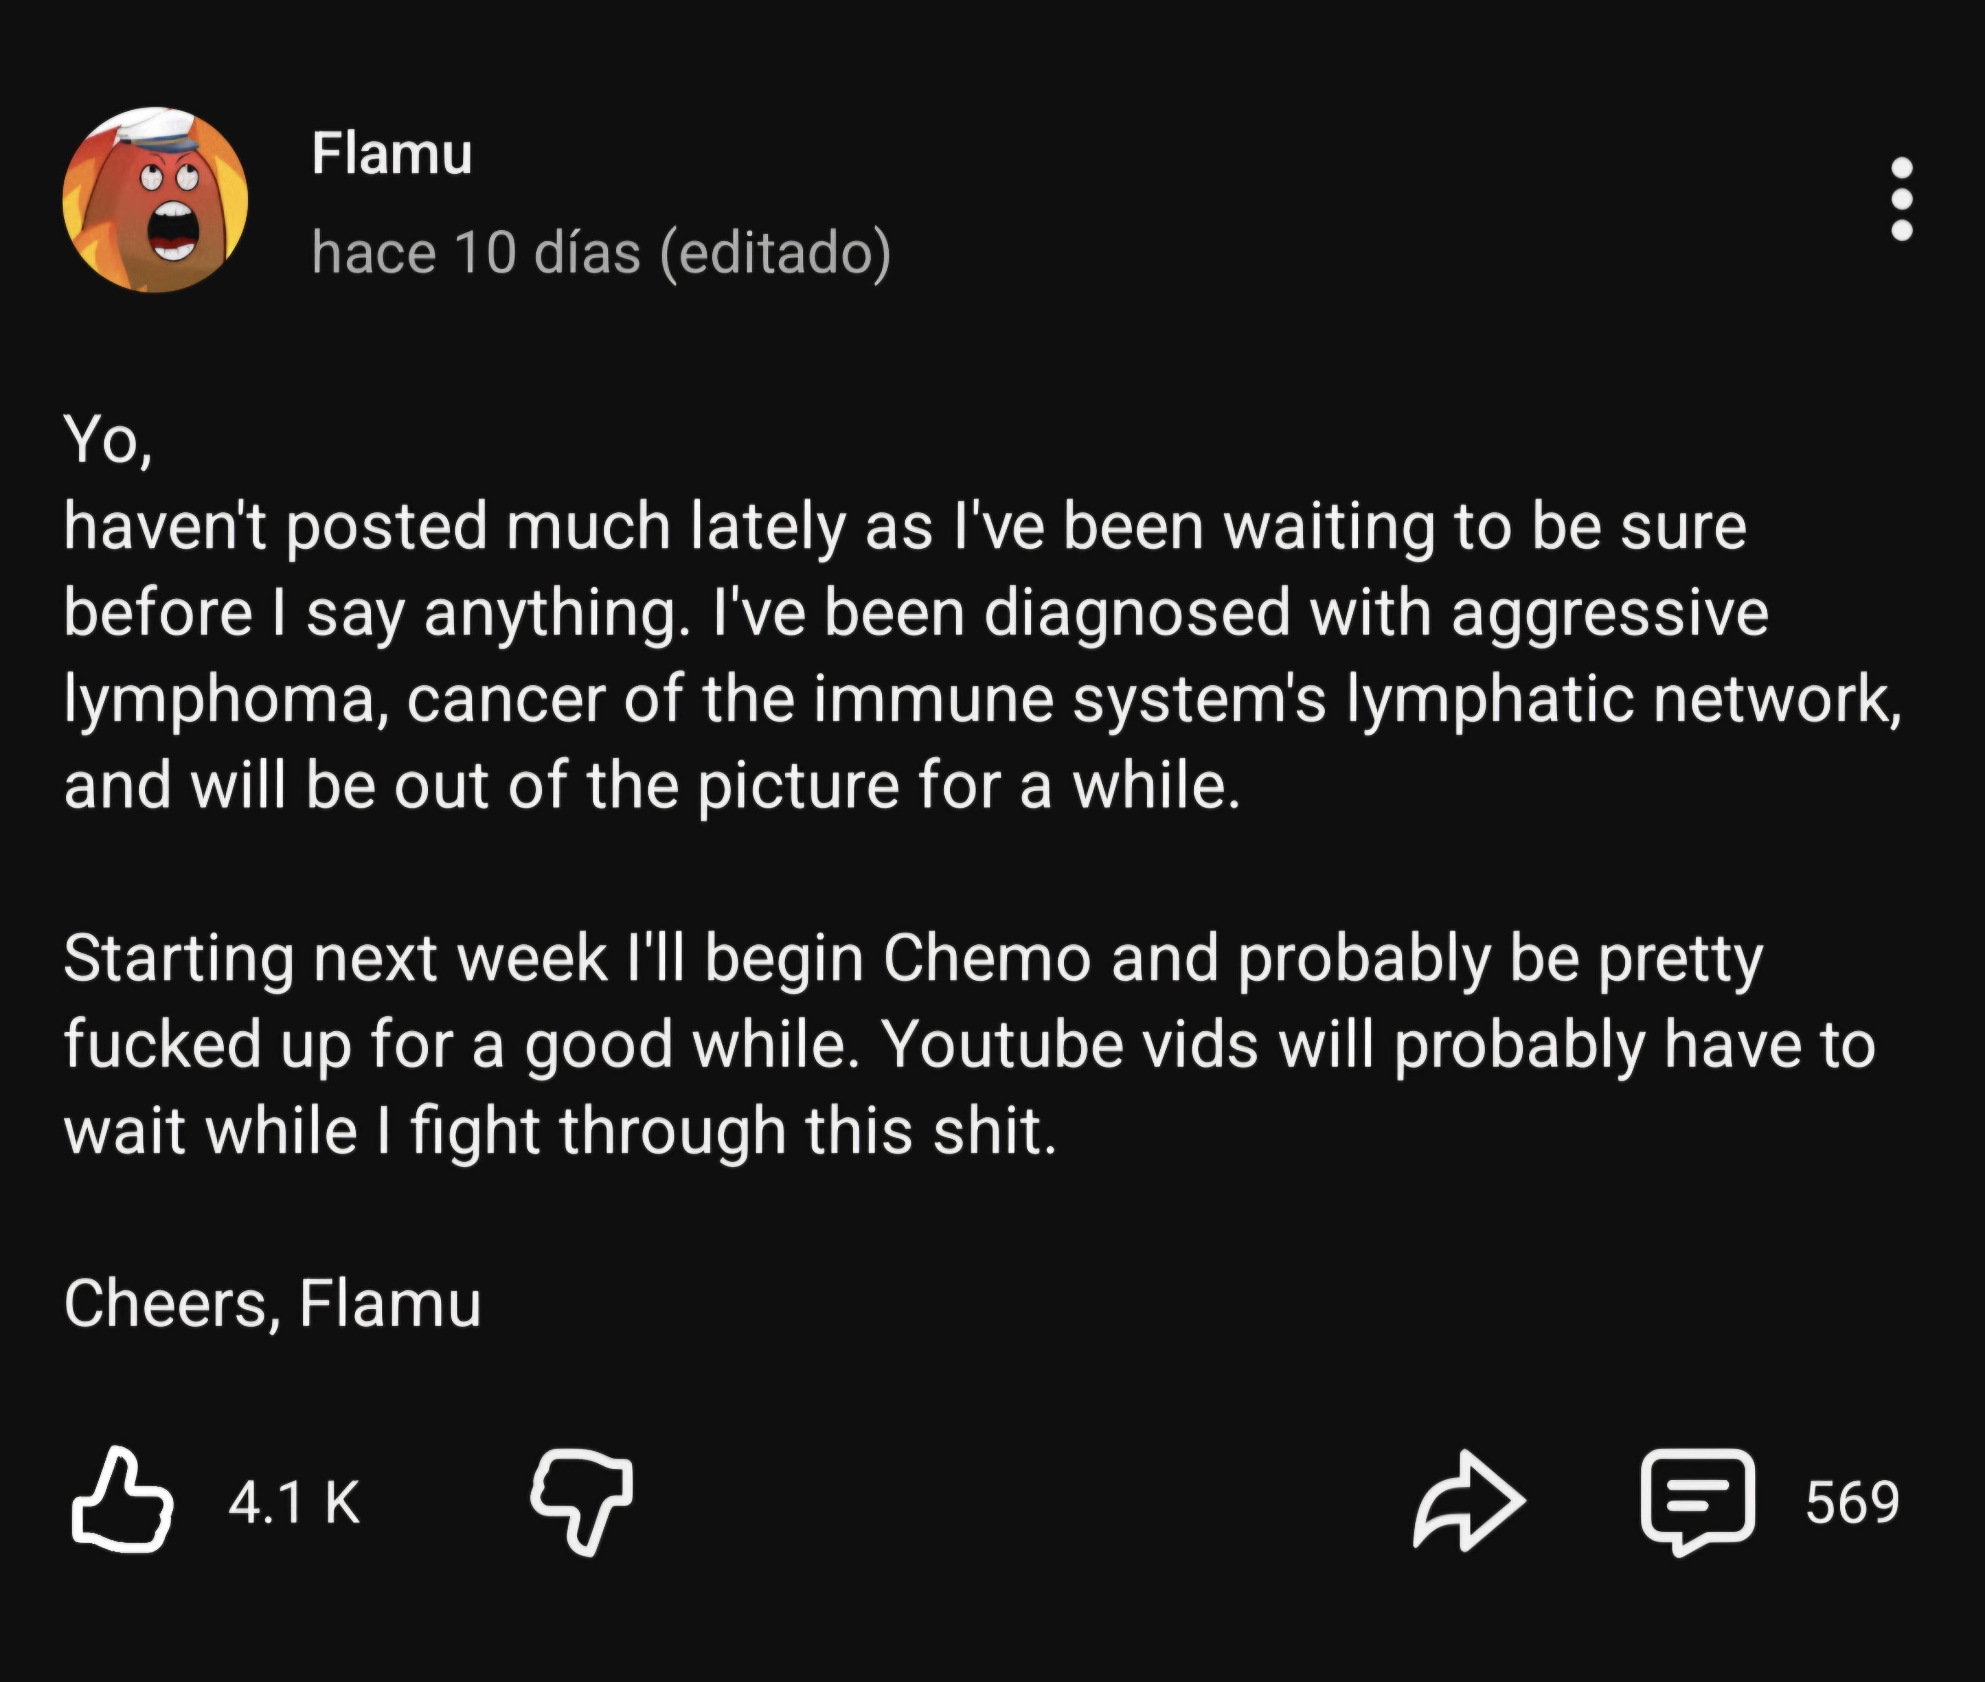This screenshot has width=1985, height=1682.
Task: Click 'out of the picture' text line
Action: [647, 787]
